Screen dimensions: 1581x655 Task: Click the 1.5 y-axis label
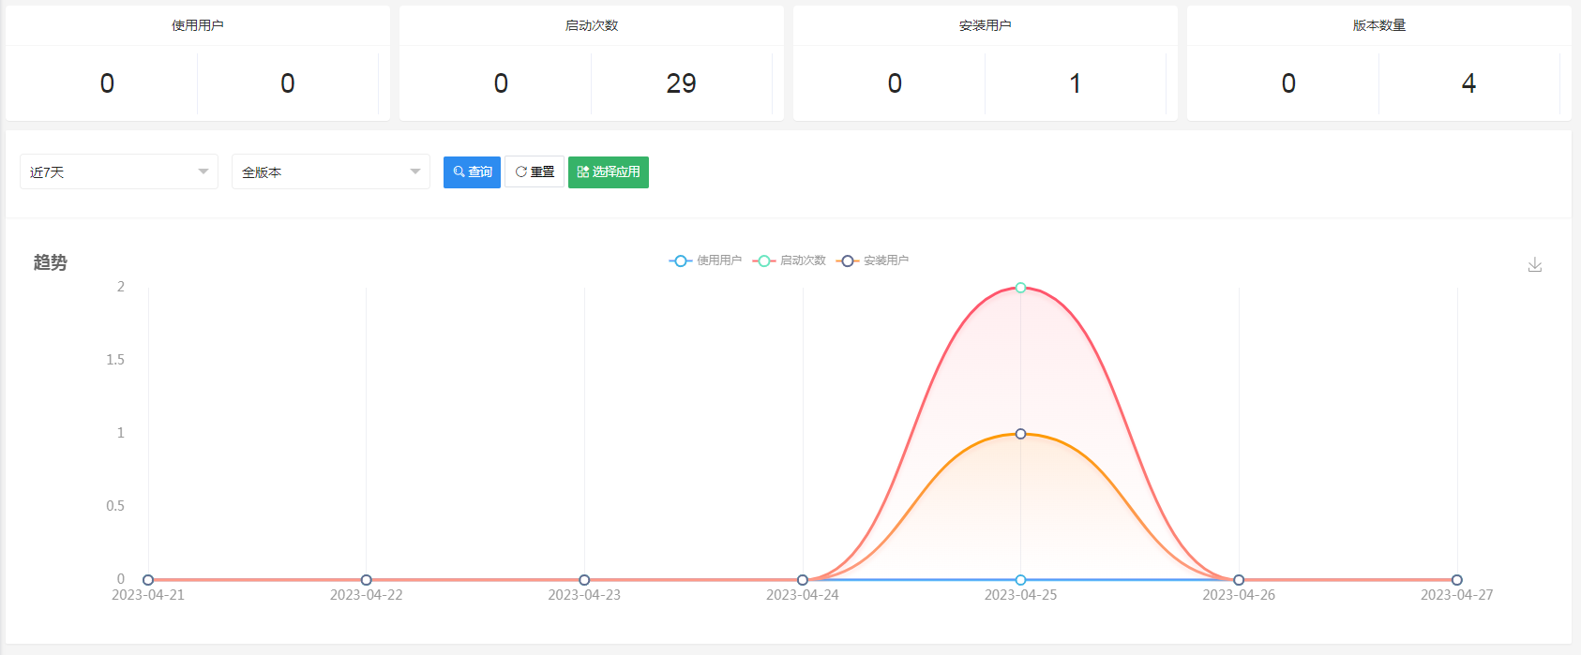pyautogui.click(x=115, y=360)
